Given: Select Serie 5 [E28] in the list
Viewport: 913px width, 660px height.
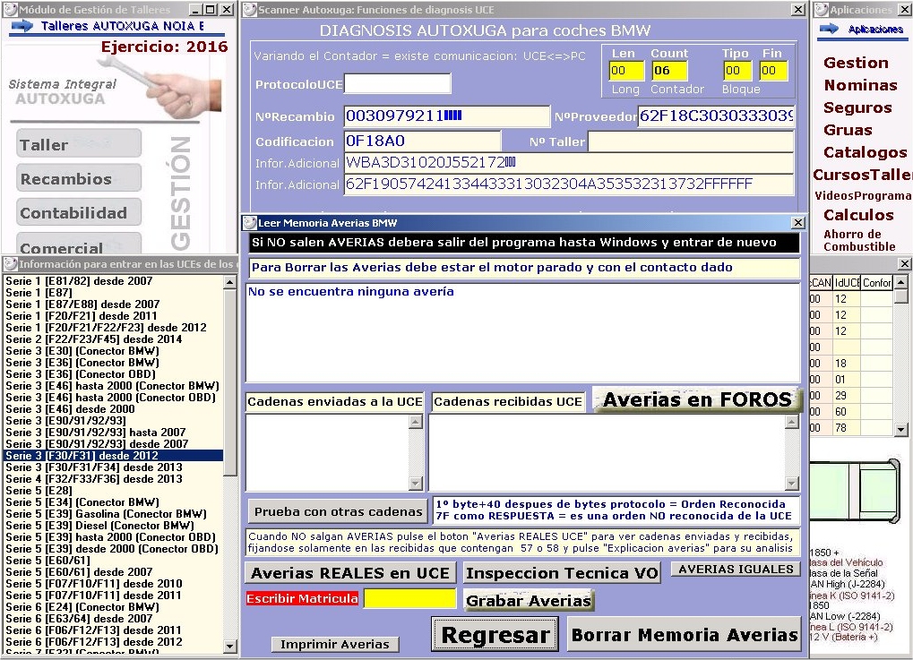Looking at the screenshot, I should [114, 491].
